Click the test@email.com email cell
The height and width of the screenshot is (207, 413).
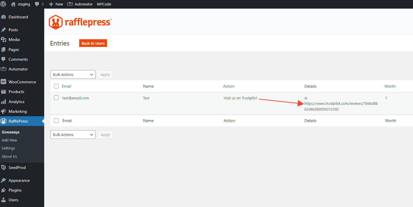click(75, 98)
